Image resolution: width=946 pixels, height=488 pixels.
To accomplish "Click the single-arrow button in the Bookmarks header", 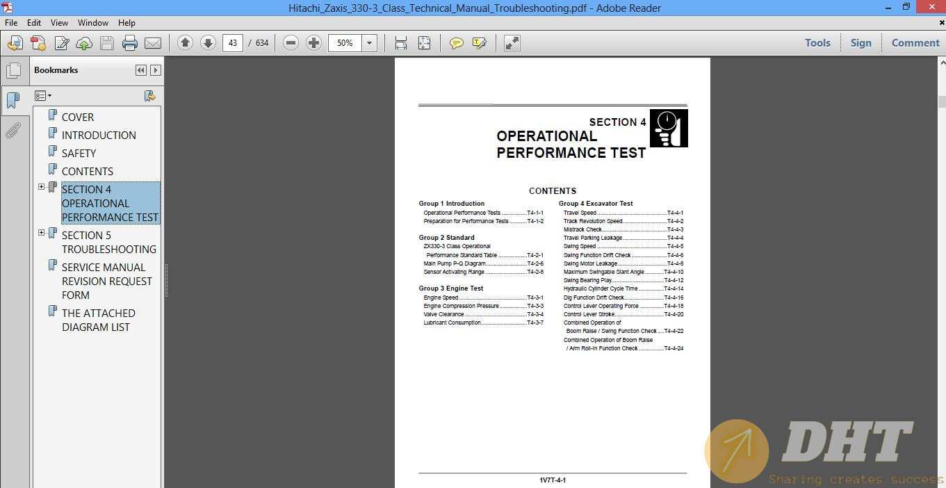I will (x=156, y=70).
